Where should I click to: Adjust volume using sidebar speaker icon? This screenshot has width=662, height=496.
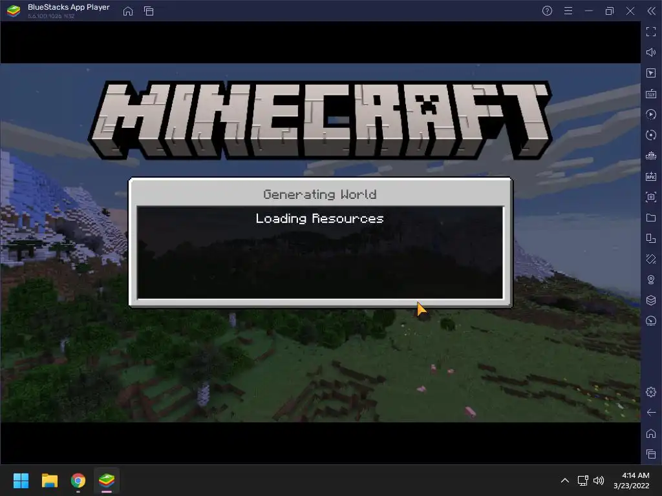tap(651, 52)
